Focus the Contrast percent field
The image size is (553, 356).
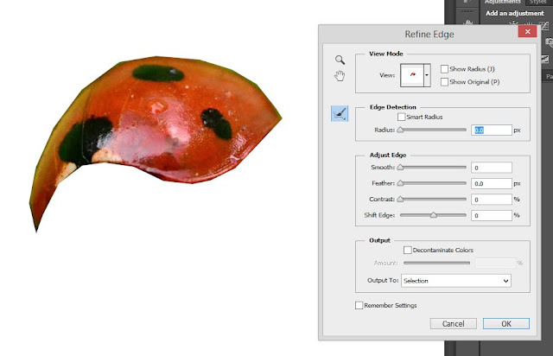pos(492,200)
